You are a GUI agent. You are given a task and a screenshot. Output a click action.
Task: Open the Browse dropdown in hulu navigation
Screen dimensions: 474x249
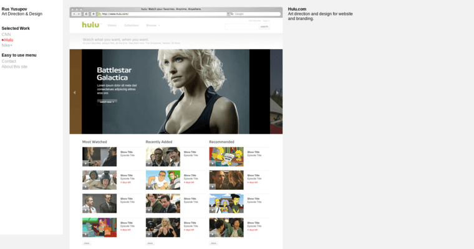pos(152,26)
